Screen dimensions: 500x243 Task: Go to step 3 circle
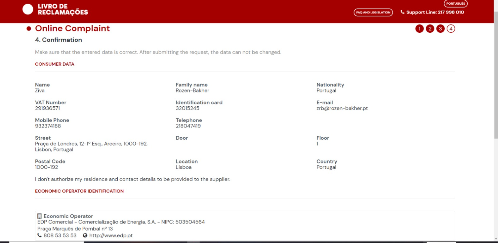point(440,29)
